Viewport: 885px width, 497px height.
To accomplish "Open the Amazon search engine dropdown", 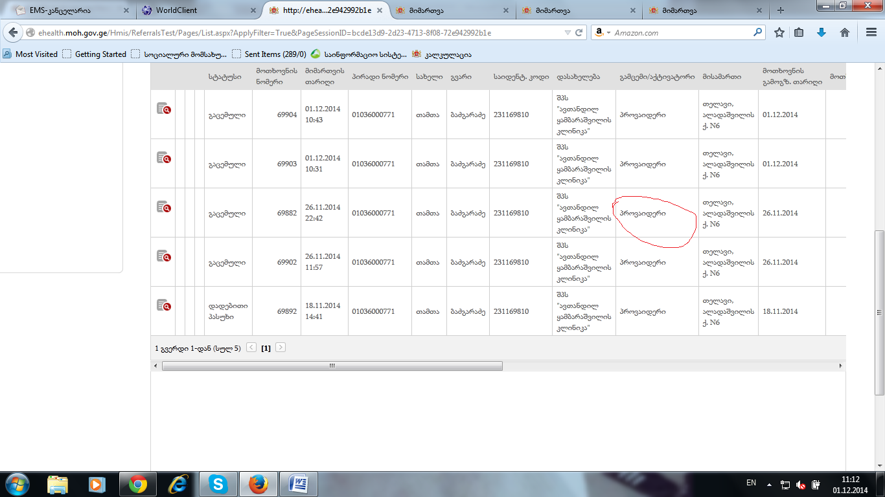I will [x=603, y=32].
